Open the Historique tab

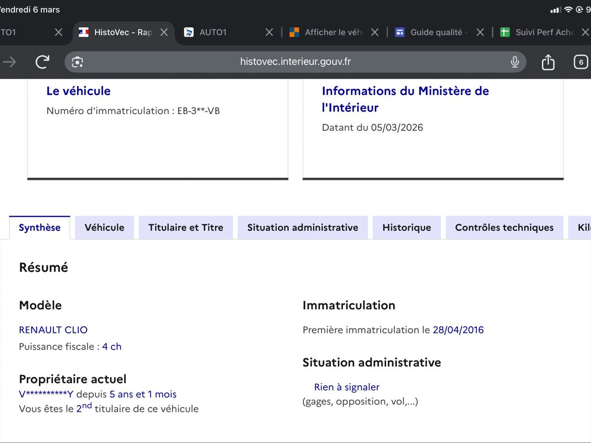[406, 227]
